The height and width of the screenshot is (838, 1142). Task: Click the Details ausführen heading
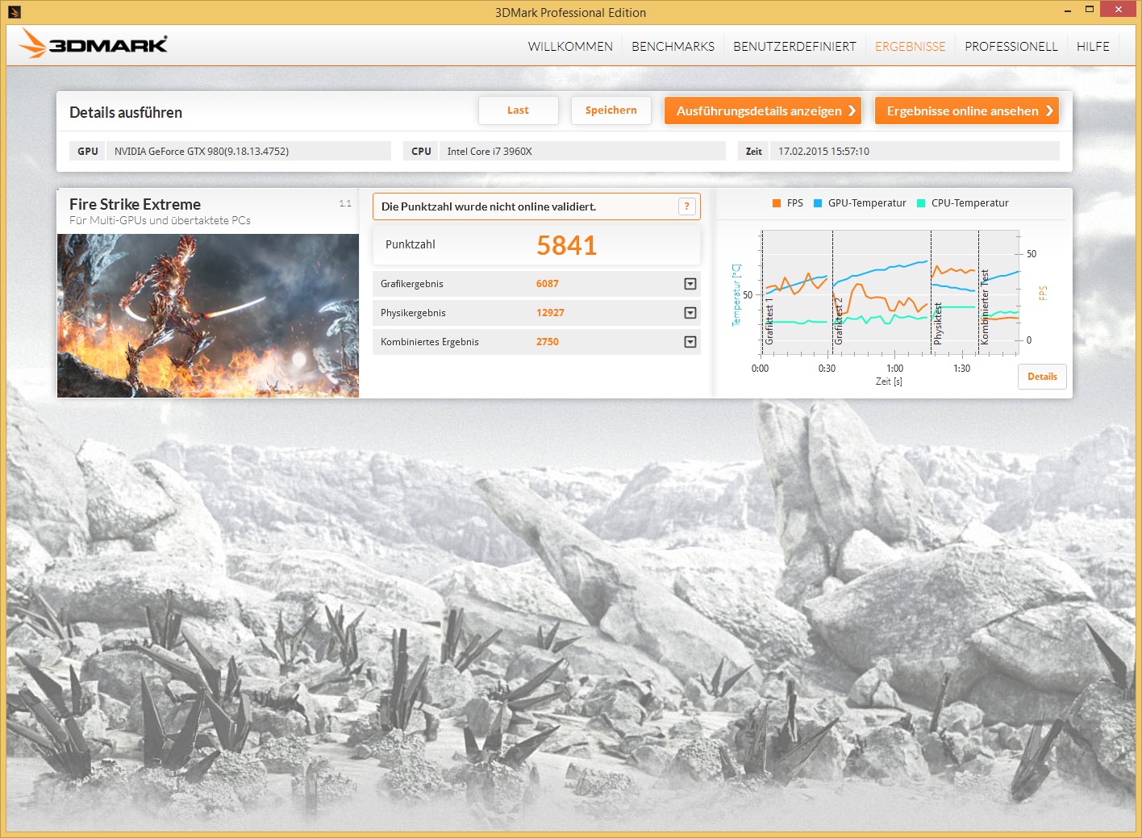(126, 112)
